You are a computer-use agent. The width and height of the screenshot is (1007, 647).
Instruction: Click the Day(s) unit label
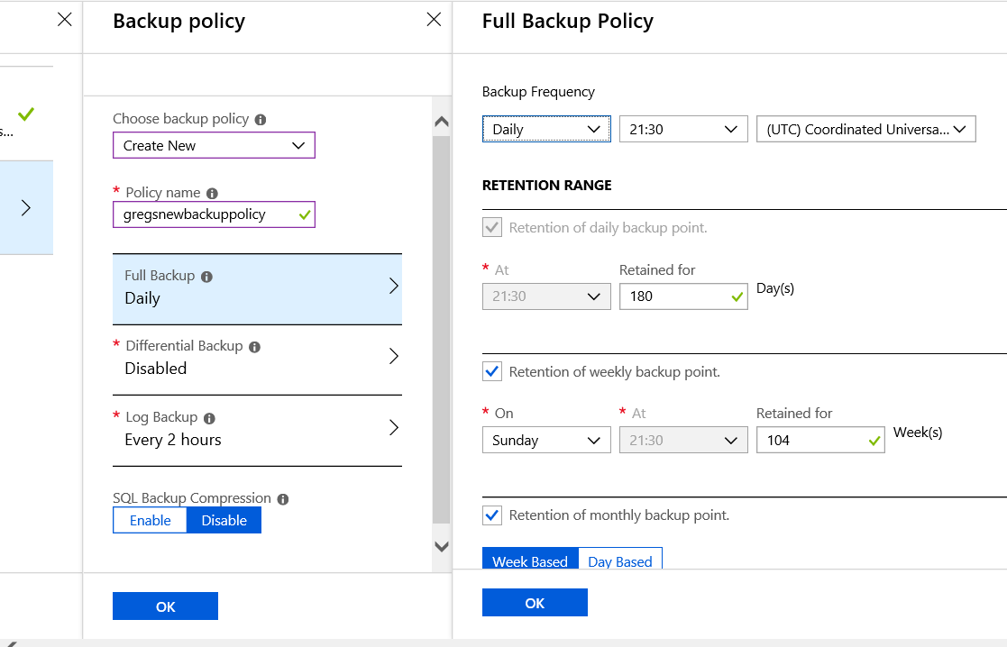click(x=775, y=289)
